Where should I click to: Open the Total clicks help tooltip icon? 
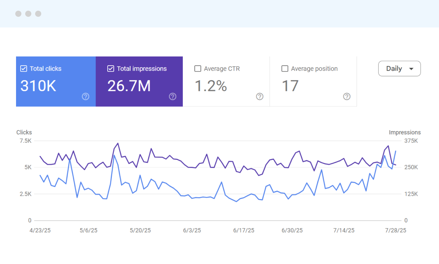coord(86,97)
